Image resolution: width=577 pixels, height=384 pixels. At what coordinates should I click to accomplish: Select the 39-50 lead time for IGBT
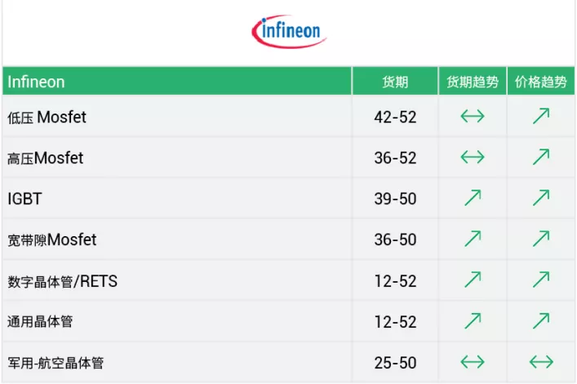[x=395, y=199]
